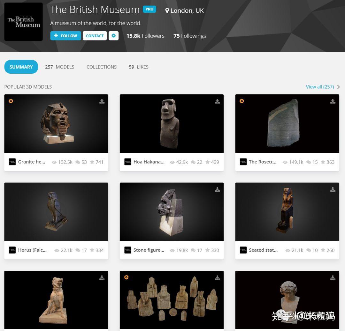The width and height of the screenshot is (345, 331).
Task: Like Seated statue via the 260 star
Action: (323, 250)
